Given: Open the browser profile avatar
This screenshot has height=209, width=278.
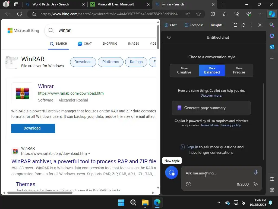Looking at the screenshot, I should tap(6, 4).
